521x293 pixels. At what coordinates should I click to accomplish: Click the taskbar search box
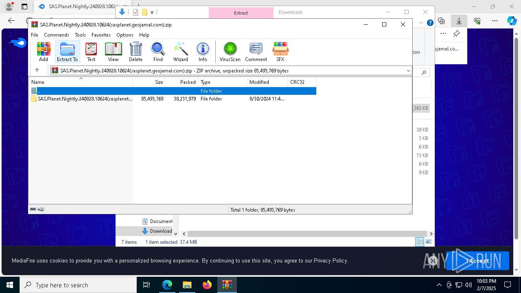pyautogui.click(x=78, y=285)
